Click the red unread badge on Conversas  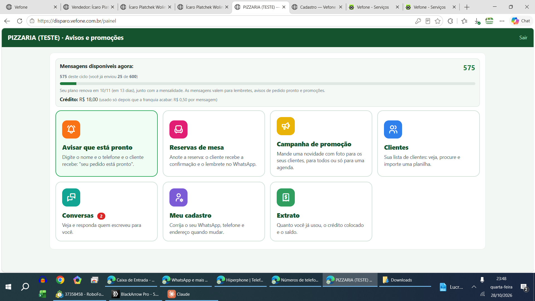coord(101,216)
